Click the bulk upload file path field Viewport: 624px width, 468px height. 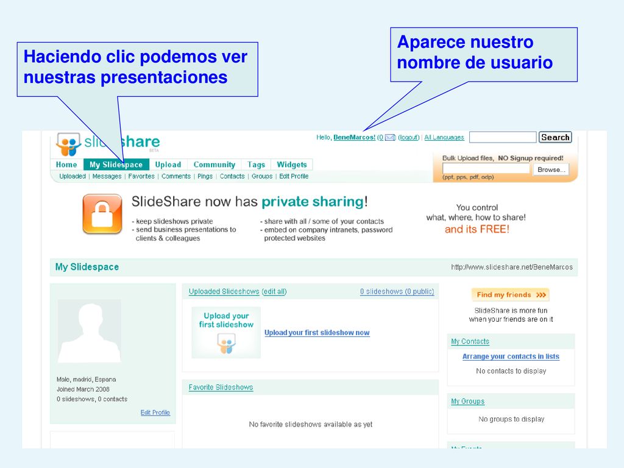pos(486,169)
